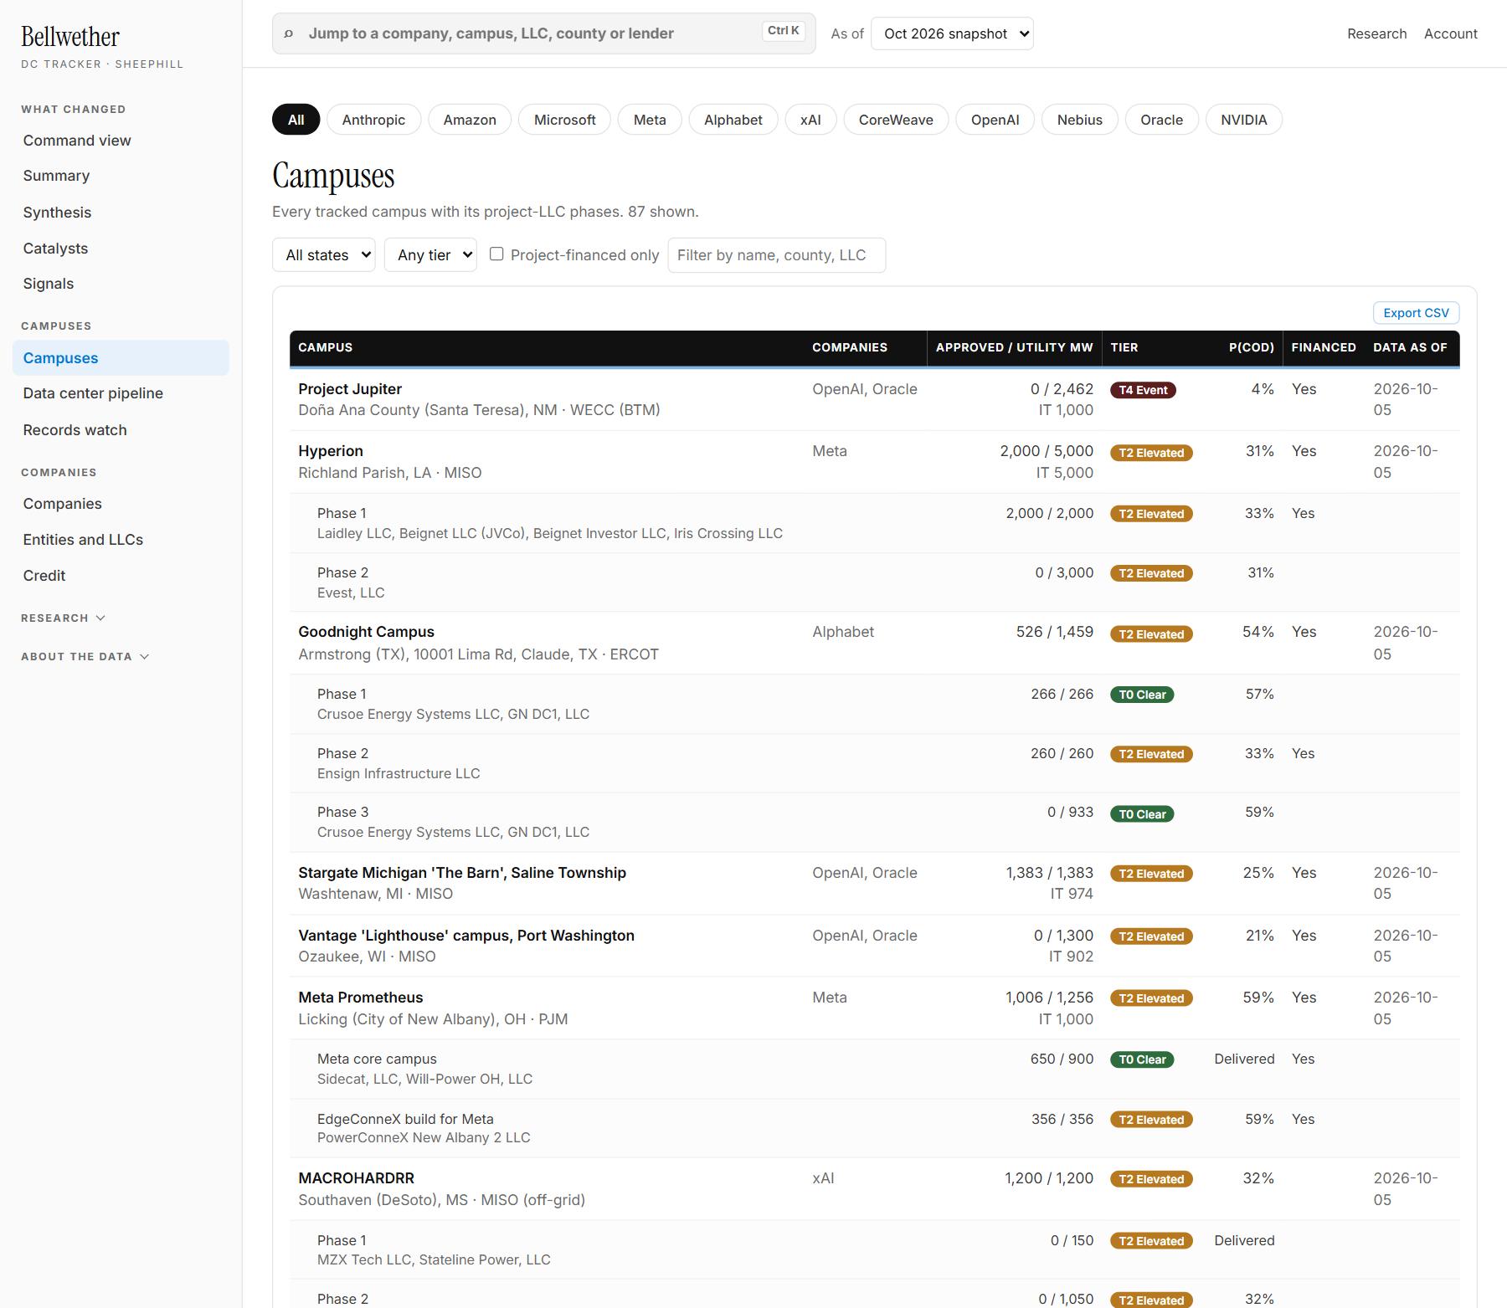
Task: Select the Anthropic filter chip
Action: (373, 120)
